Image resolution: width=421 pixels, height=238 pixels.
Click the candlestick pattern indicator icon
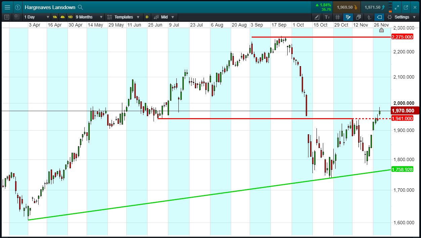(369, 17)
